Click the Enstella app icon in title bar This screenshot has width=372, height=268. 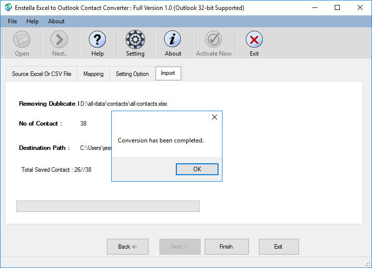pos(8,7)
